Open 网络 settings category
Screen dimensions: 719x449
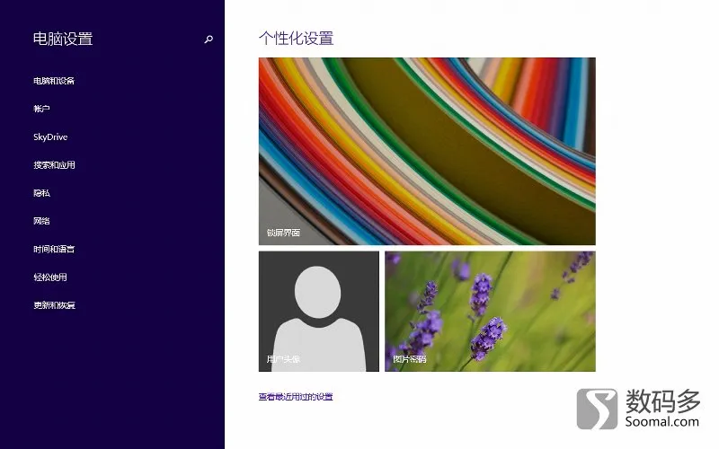click(41, 221)
